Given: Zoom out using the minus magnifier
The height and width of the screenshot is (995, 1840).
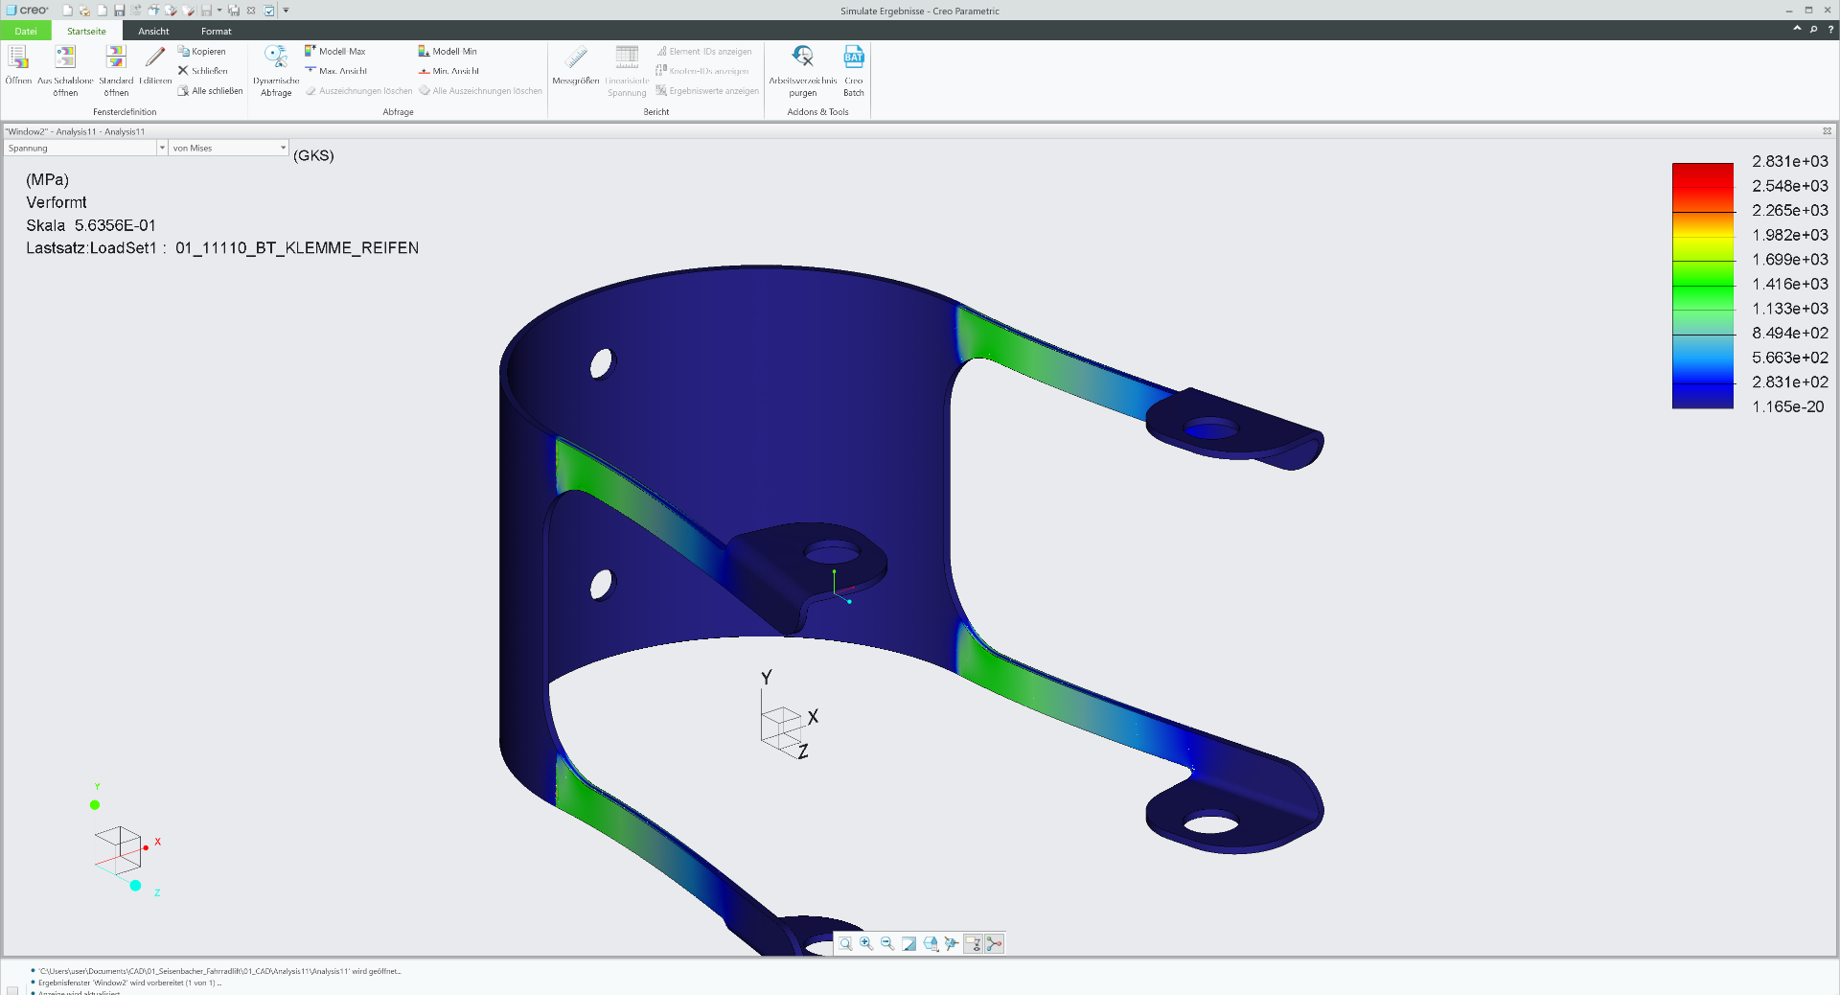Looking at the screenshot, I should click(x=887, y=944).
